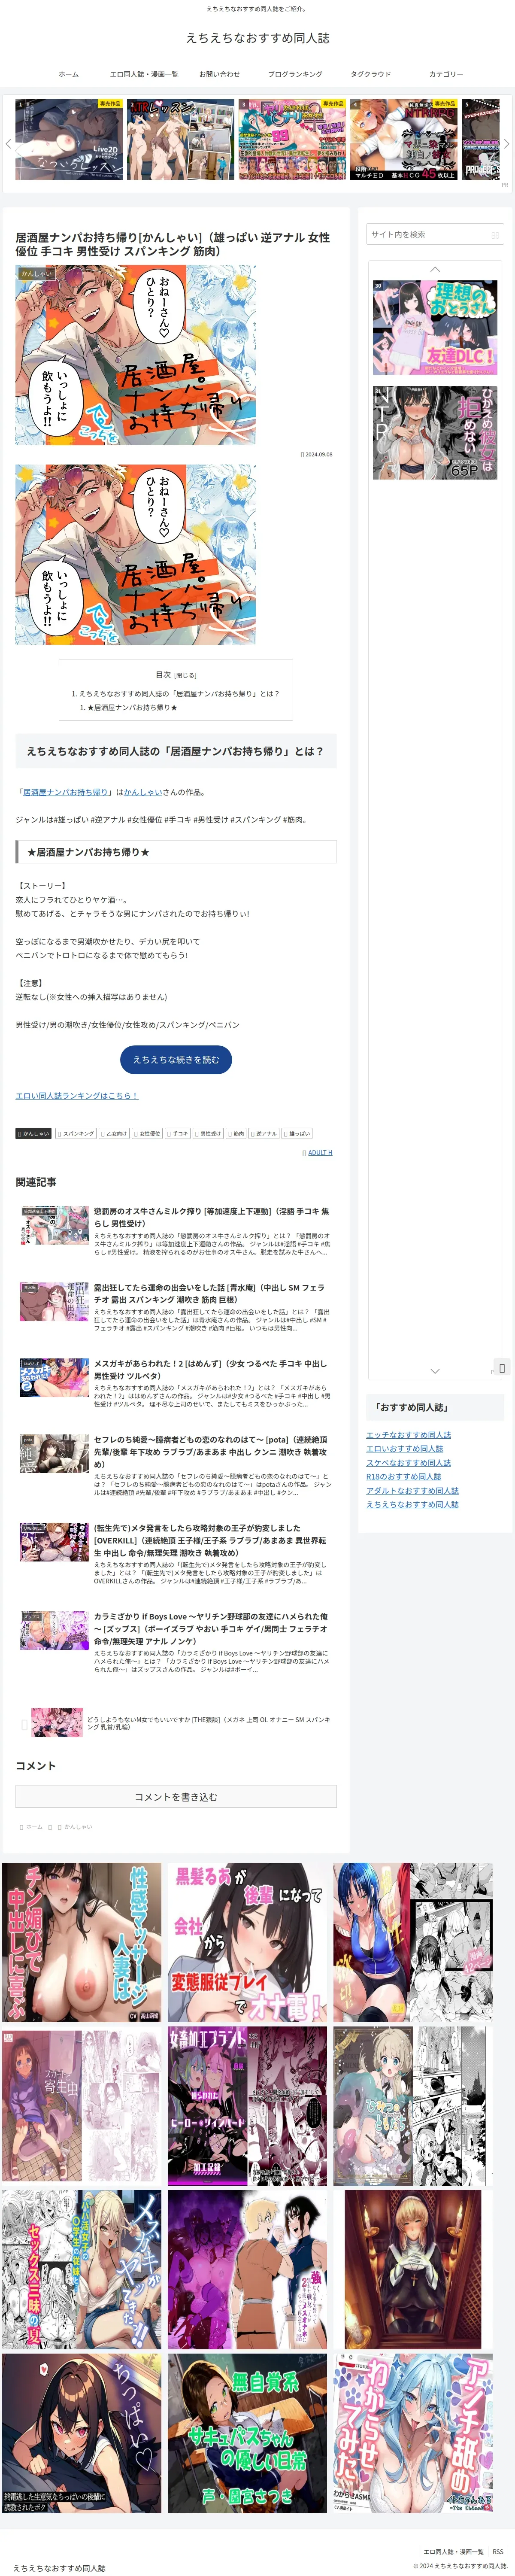Screen dimensions: 515x2576
Task: Open the related article 露出狂してたら運命の出会いをした話
Action: click(175, 1307)
